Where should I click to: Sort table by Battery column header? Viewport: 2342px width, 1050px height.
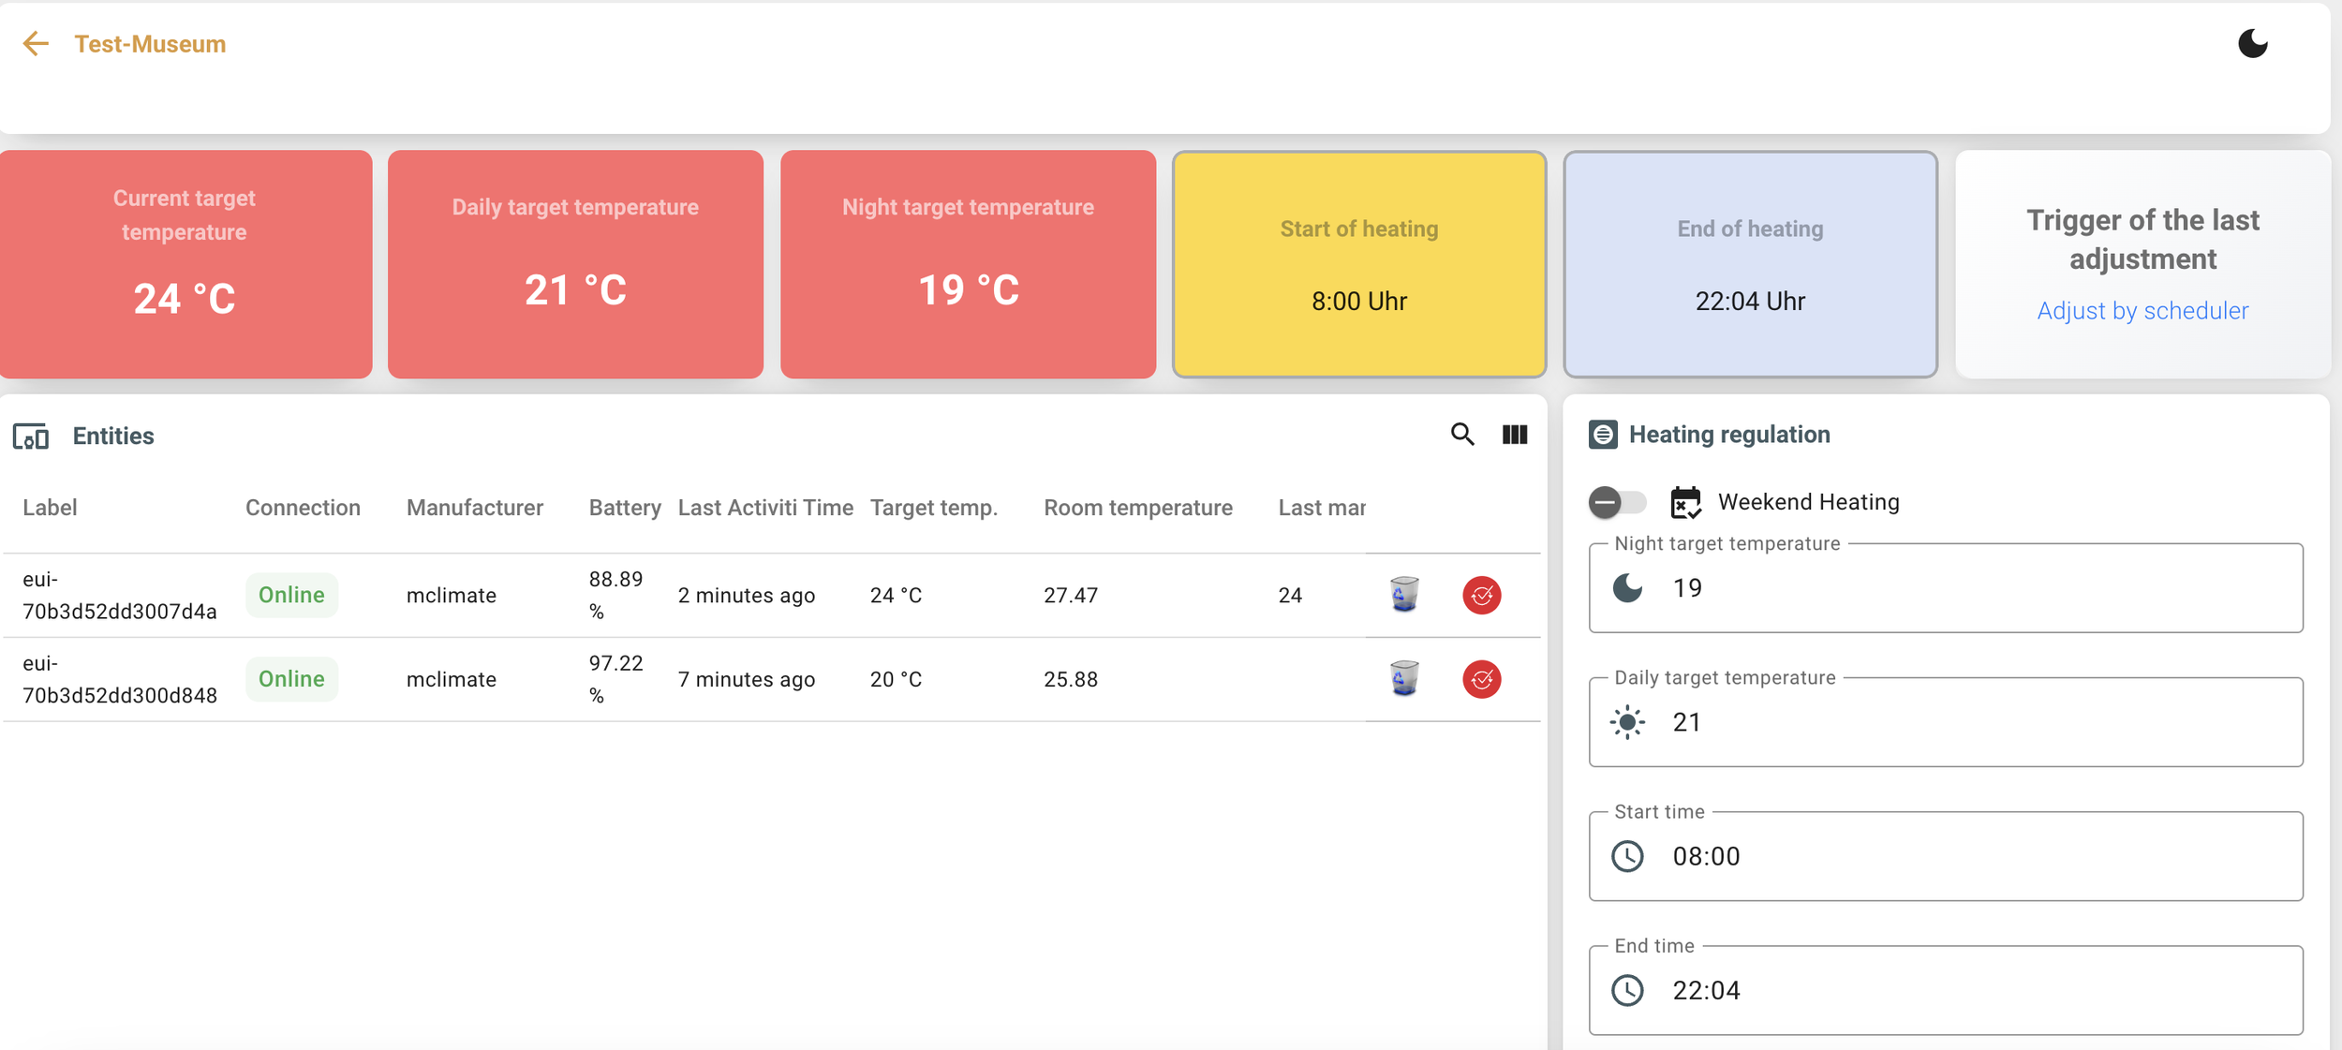click(x=624, y=508)
